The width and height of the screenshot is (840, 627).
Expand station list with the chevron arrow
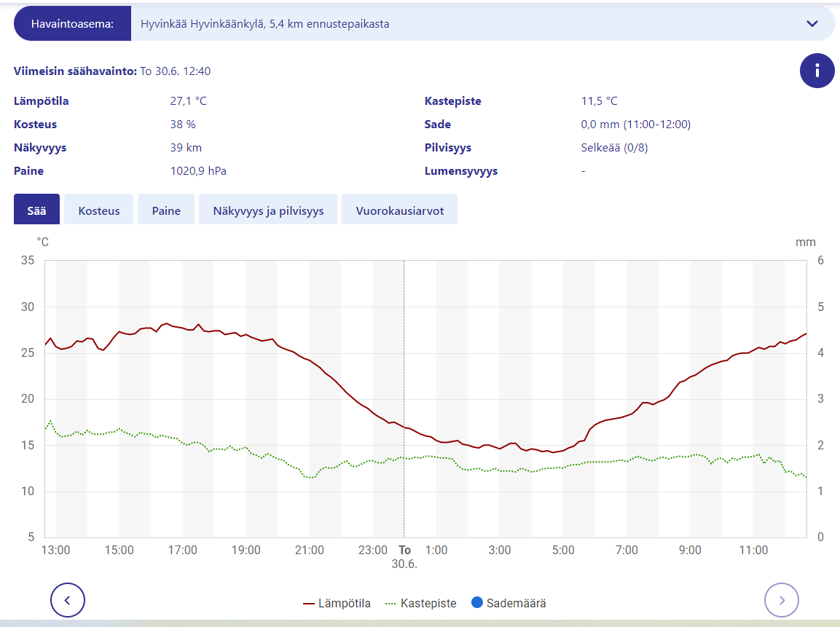(812, 23)
